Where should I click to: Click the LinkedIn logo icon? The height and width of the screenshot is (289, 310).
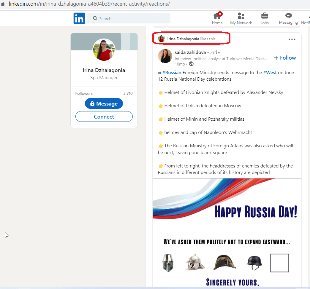(79, 18)
